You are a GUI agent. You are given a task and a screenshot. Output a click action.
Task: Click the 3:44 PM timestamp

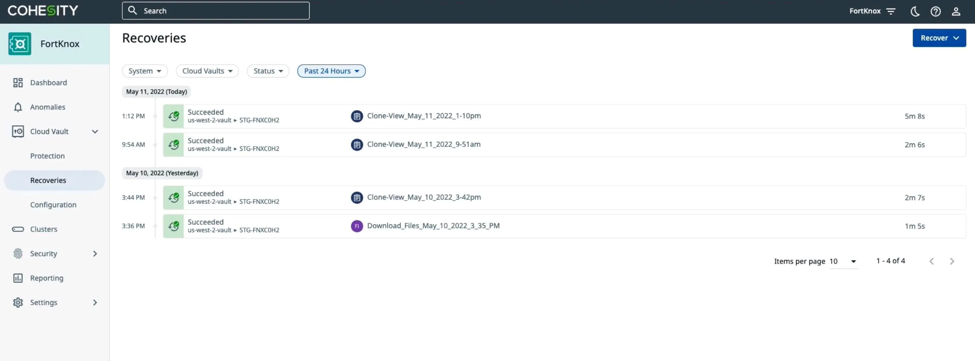click(133, 198)
